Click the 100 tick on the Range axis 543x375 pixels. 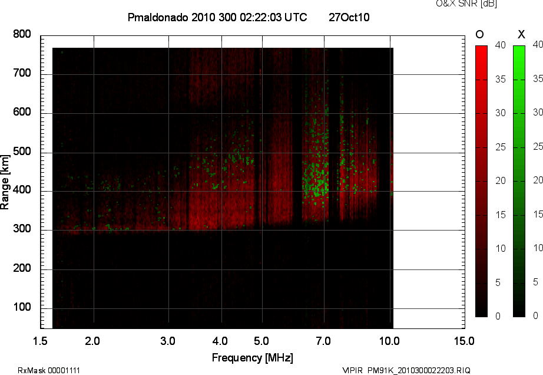pos(22,308)
